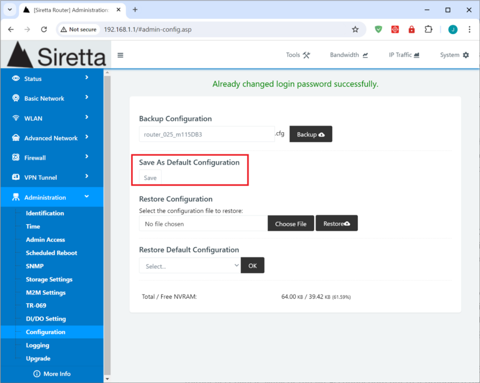Bookmark page with star icon
This screenshot has width=480, height=383.
pos(355,30)
